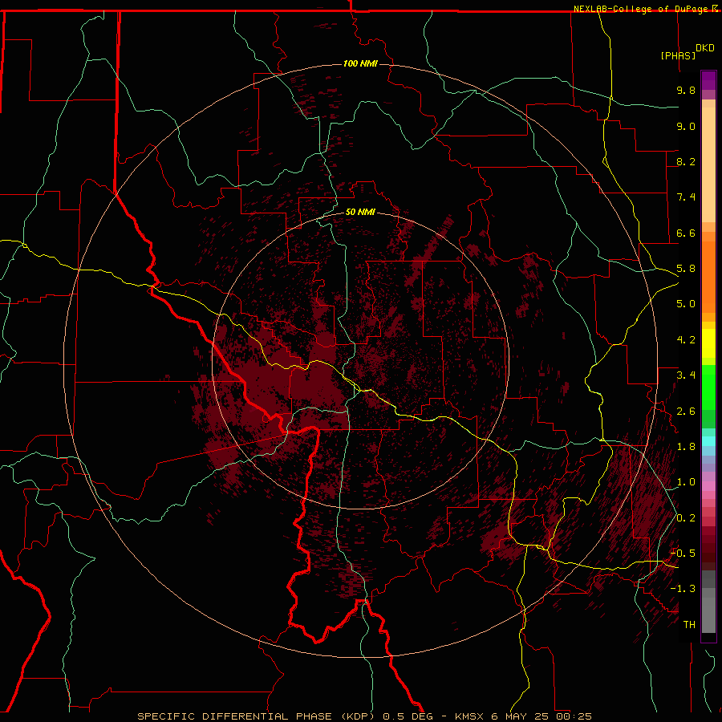This screenshot has width=722, height=722.
Task: Click the yellow segment of the color bar
Action: pyautogui.click(x=708, y=343)
